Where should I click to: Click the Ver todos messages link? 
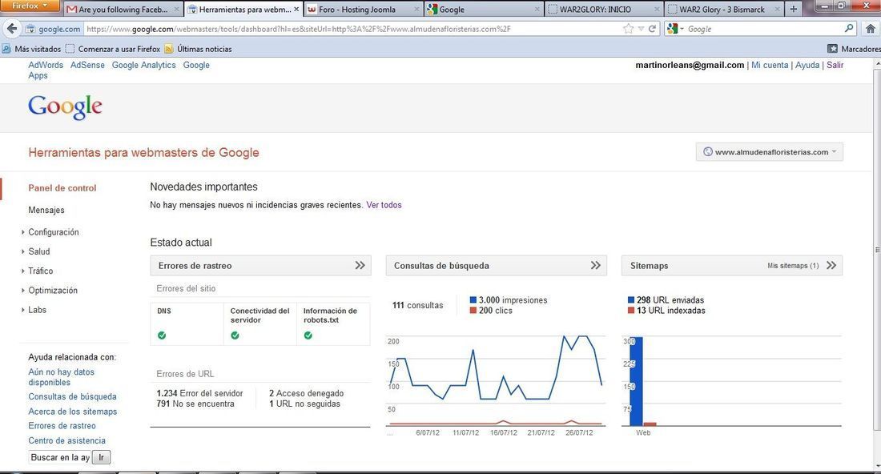pyautogui.click(x=384, y=205)
